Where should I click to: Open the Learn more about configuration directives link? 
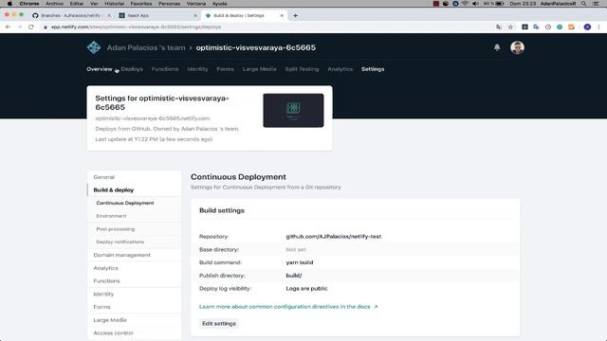point(288,307)
